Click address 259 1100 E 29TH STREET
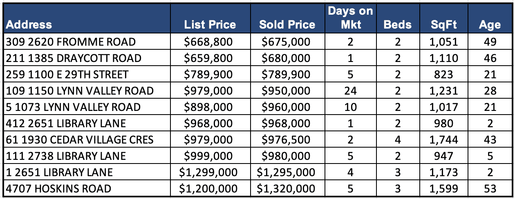The height and width of the screenshot is (199, 515). point(67,75)
